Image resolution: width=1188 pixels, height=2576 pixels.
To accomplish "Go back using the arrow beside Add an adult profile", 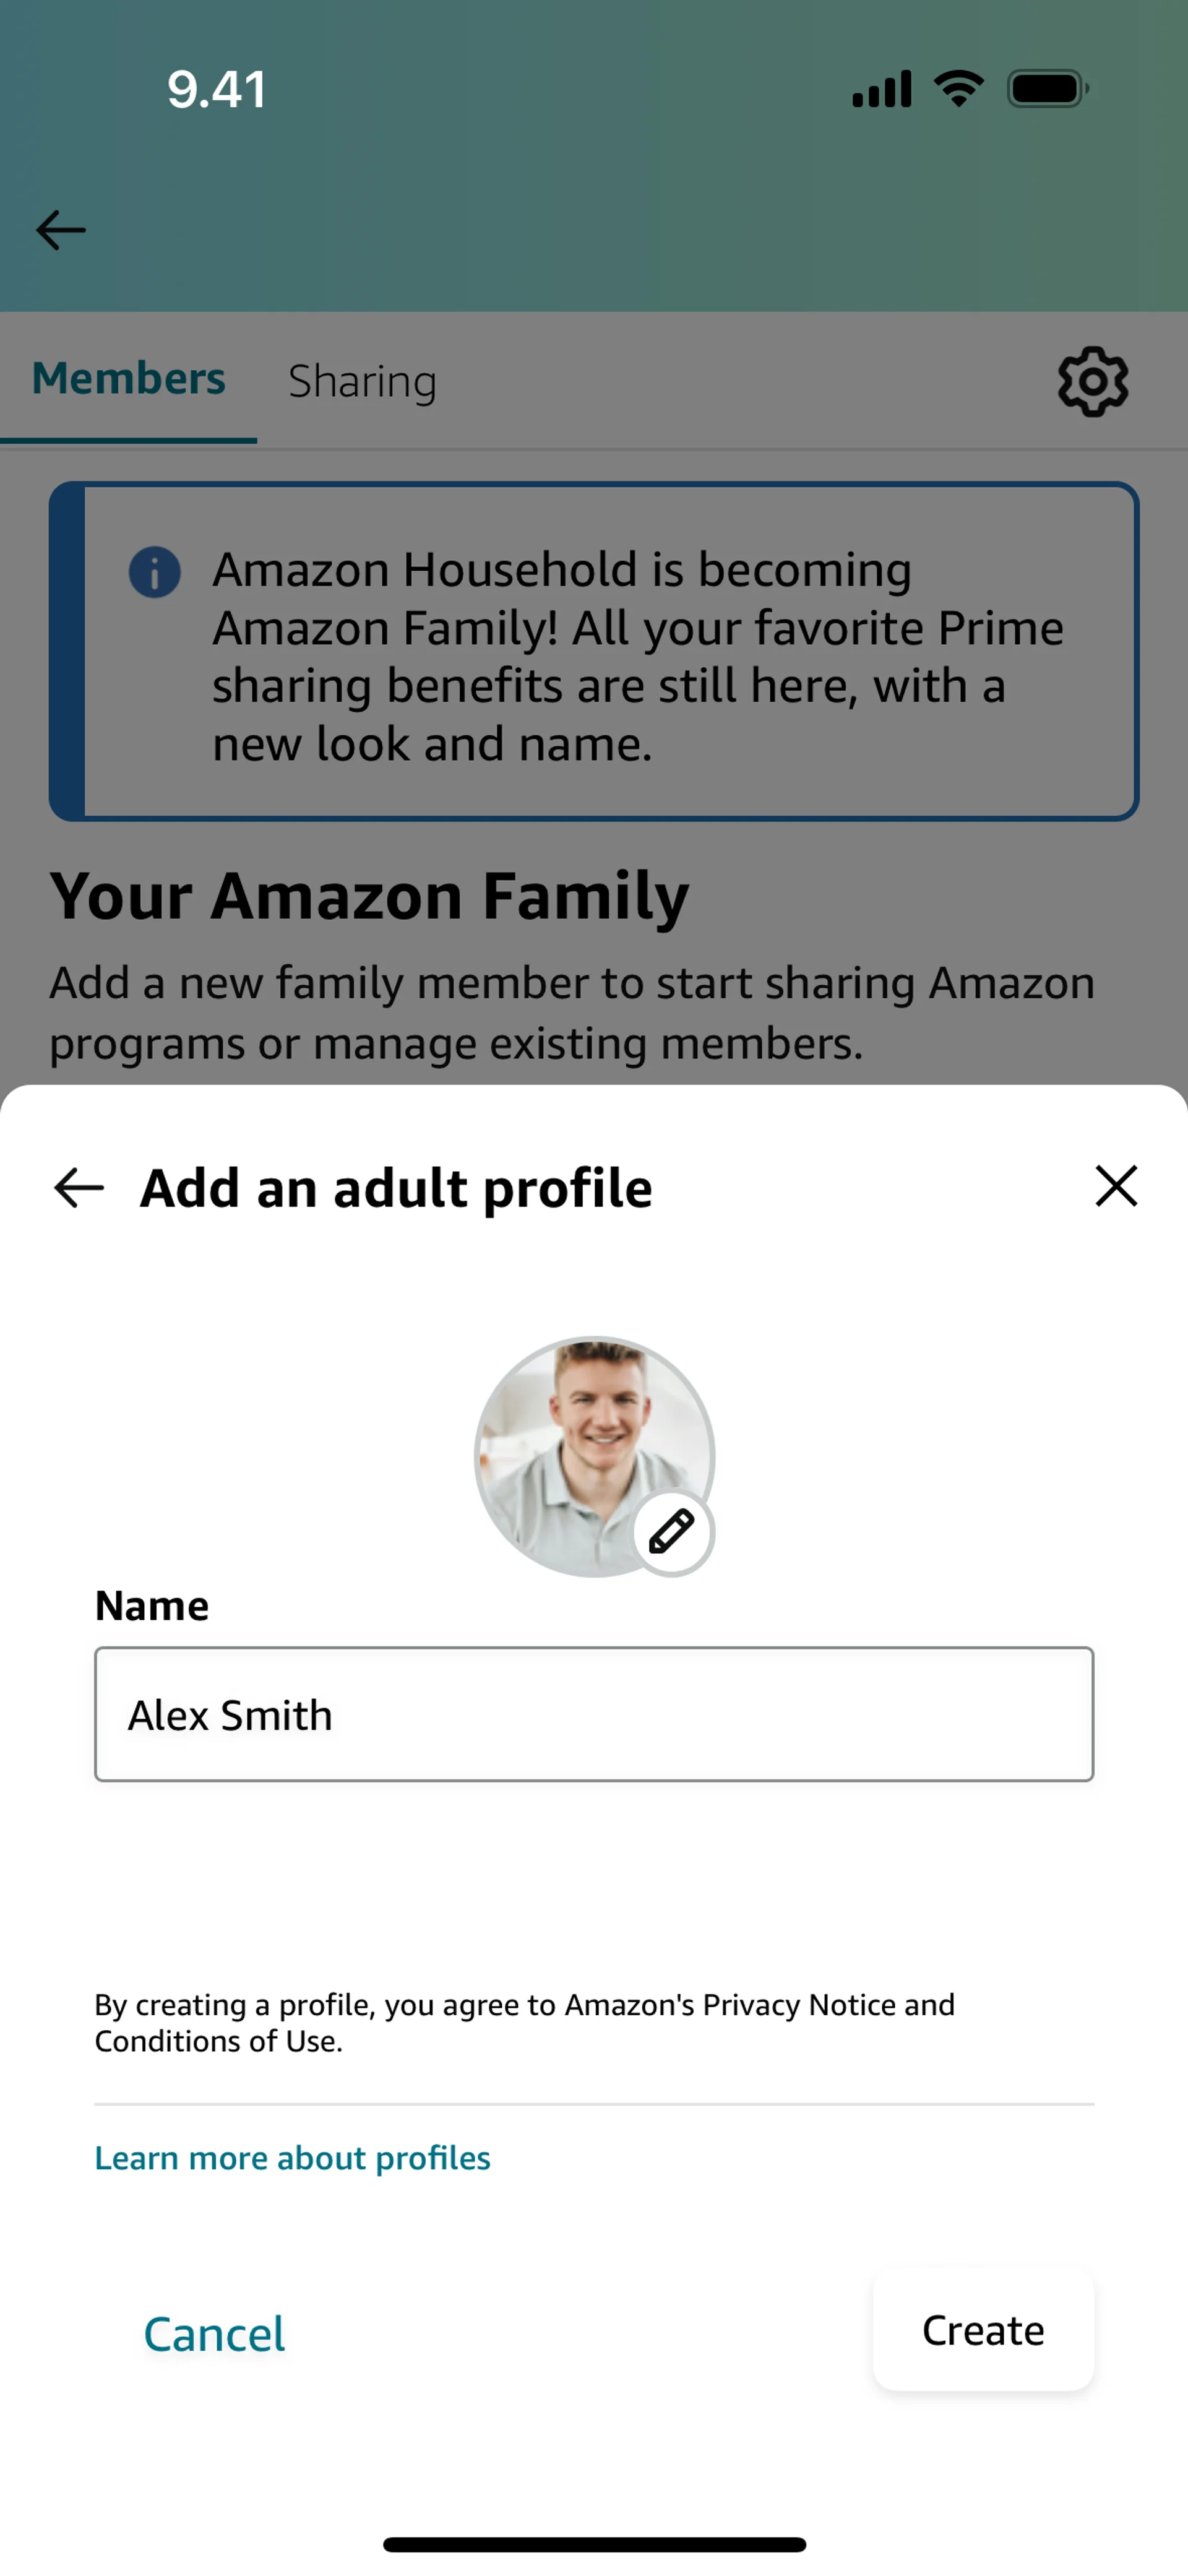I will [79, 1187].
